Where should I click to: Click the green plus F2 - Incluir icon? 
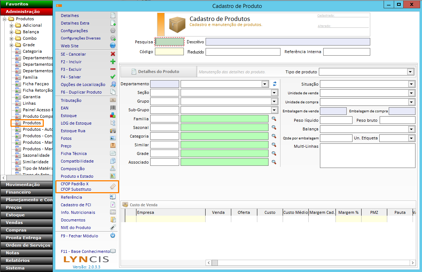(x=113, y=62)
